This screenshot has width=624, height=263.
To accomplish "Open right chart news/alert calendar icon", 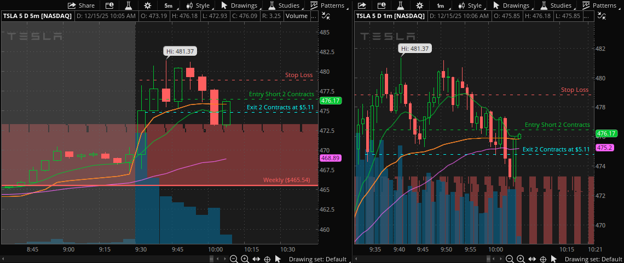I will coord(382,5).
